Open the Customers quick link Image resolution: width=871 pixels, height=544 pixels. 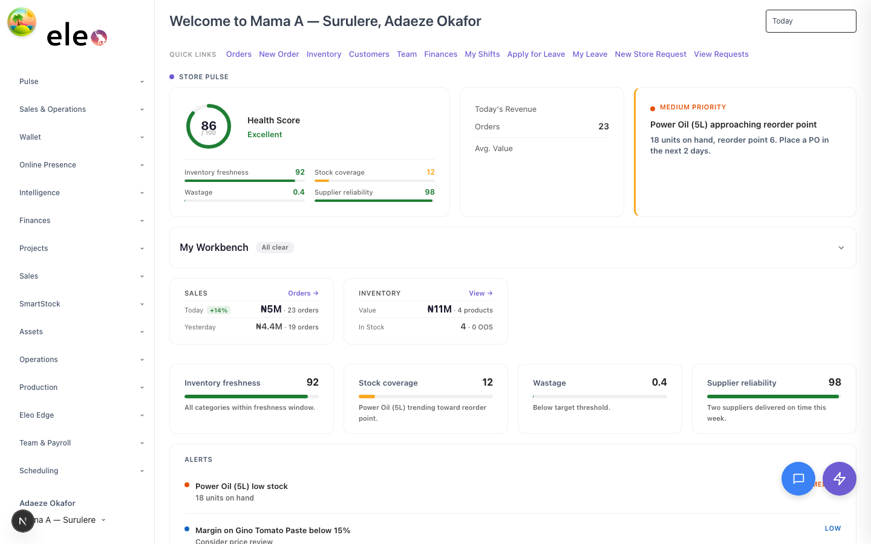click(x=369, y=54)
